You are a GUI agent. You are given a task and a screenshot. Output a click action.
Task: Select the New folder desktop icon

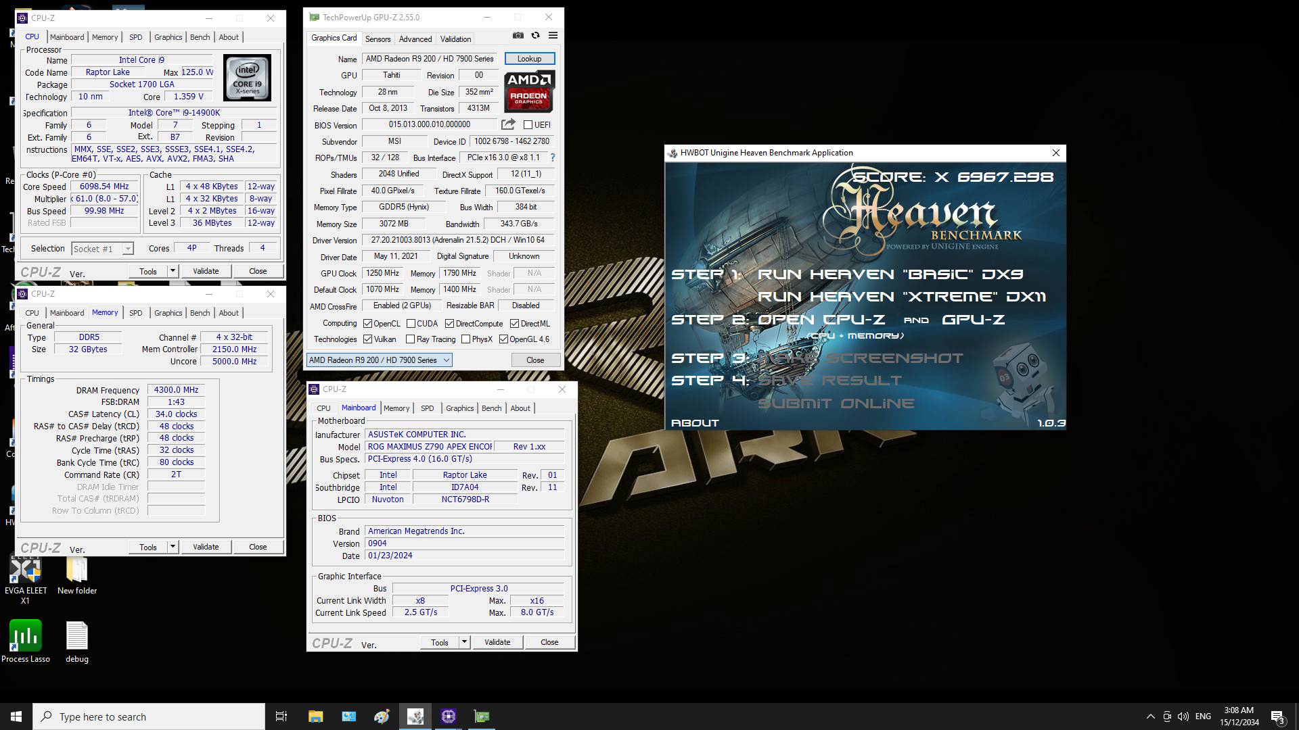point(77,576)
